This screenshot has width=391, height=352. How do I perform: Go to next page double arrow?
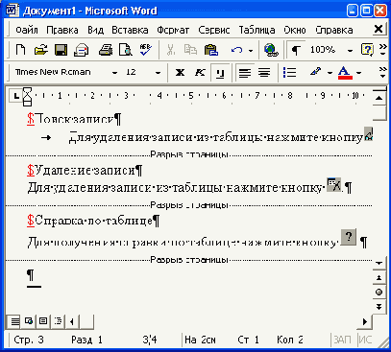pos(379,307)
